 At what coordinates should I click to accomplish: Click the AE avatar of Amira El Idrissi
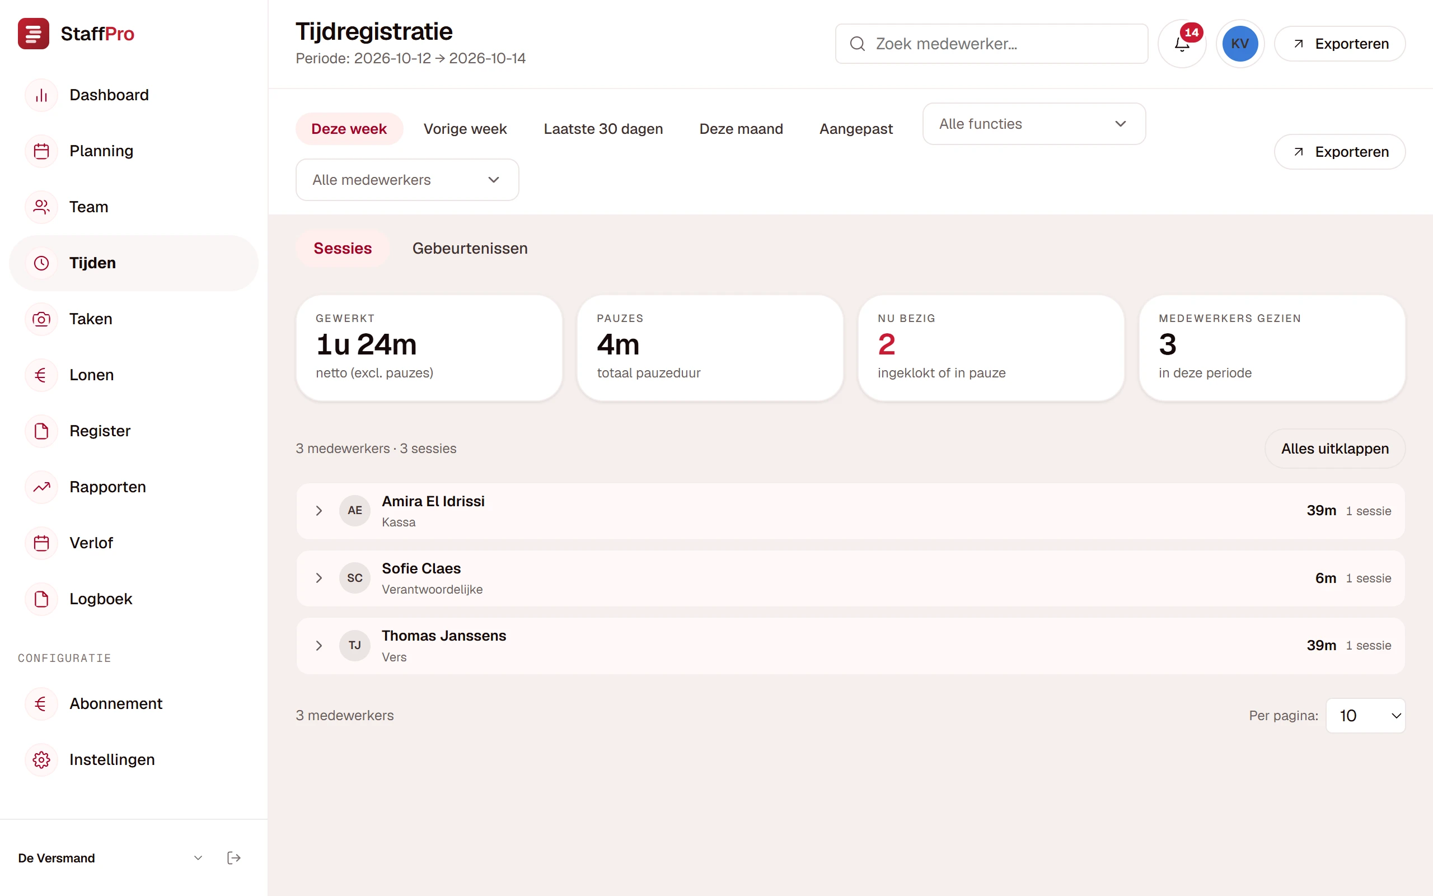pyautogui.click(x=355, y=511)
